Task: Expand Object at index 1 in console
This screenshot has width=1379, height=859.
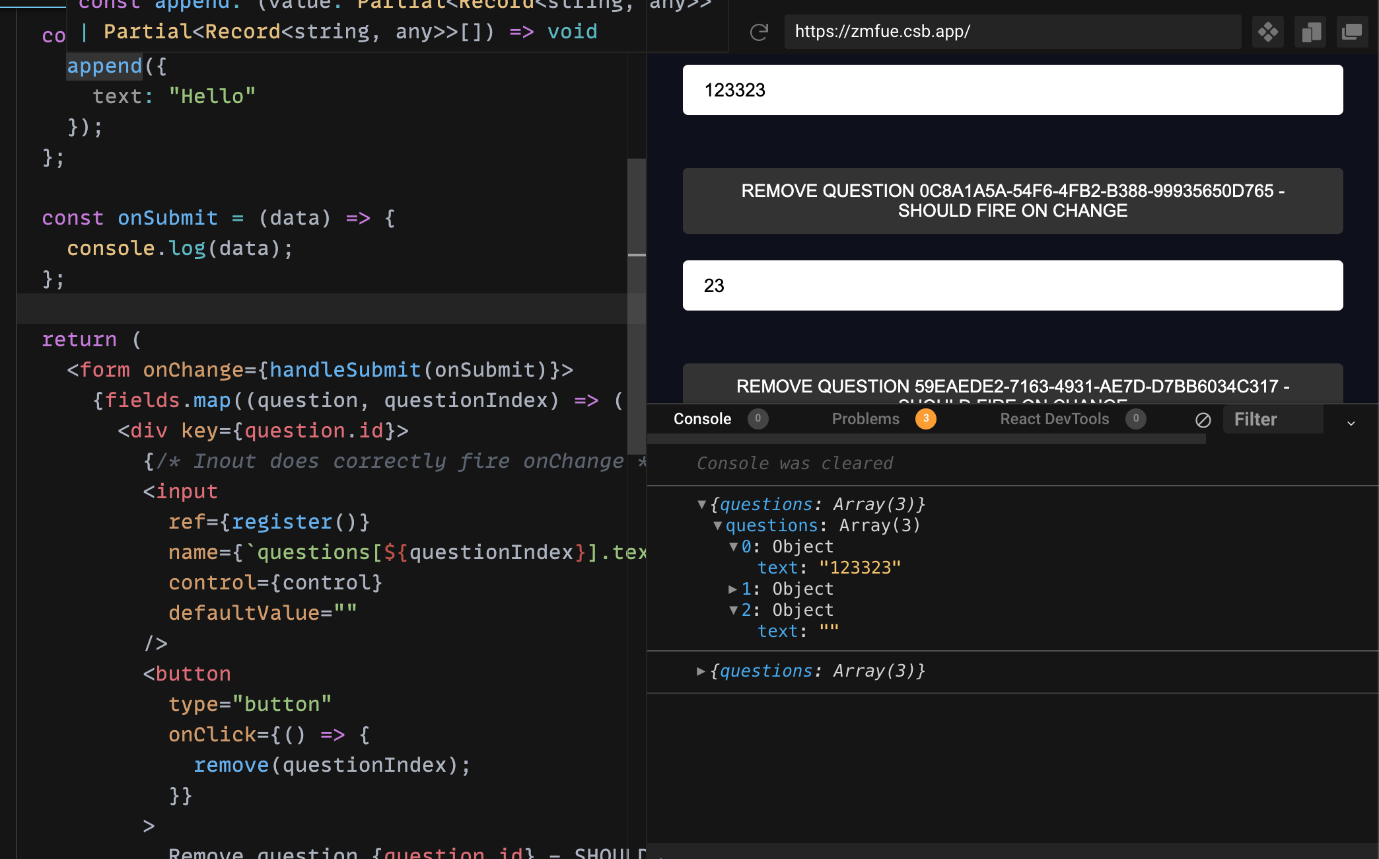Action: 732,589
